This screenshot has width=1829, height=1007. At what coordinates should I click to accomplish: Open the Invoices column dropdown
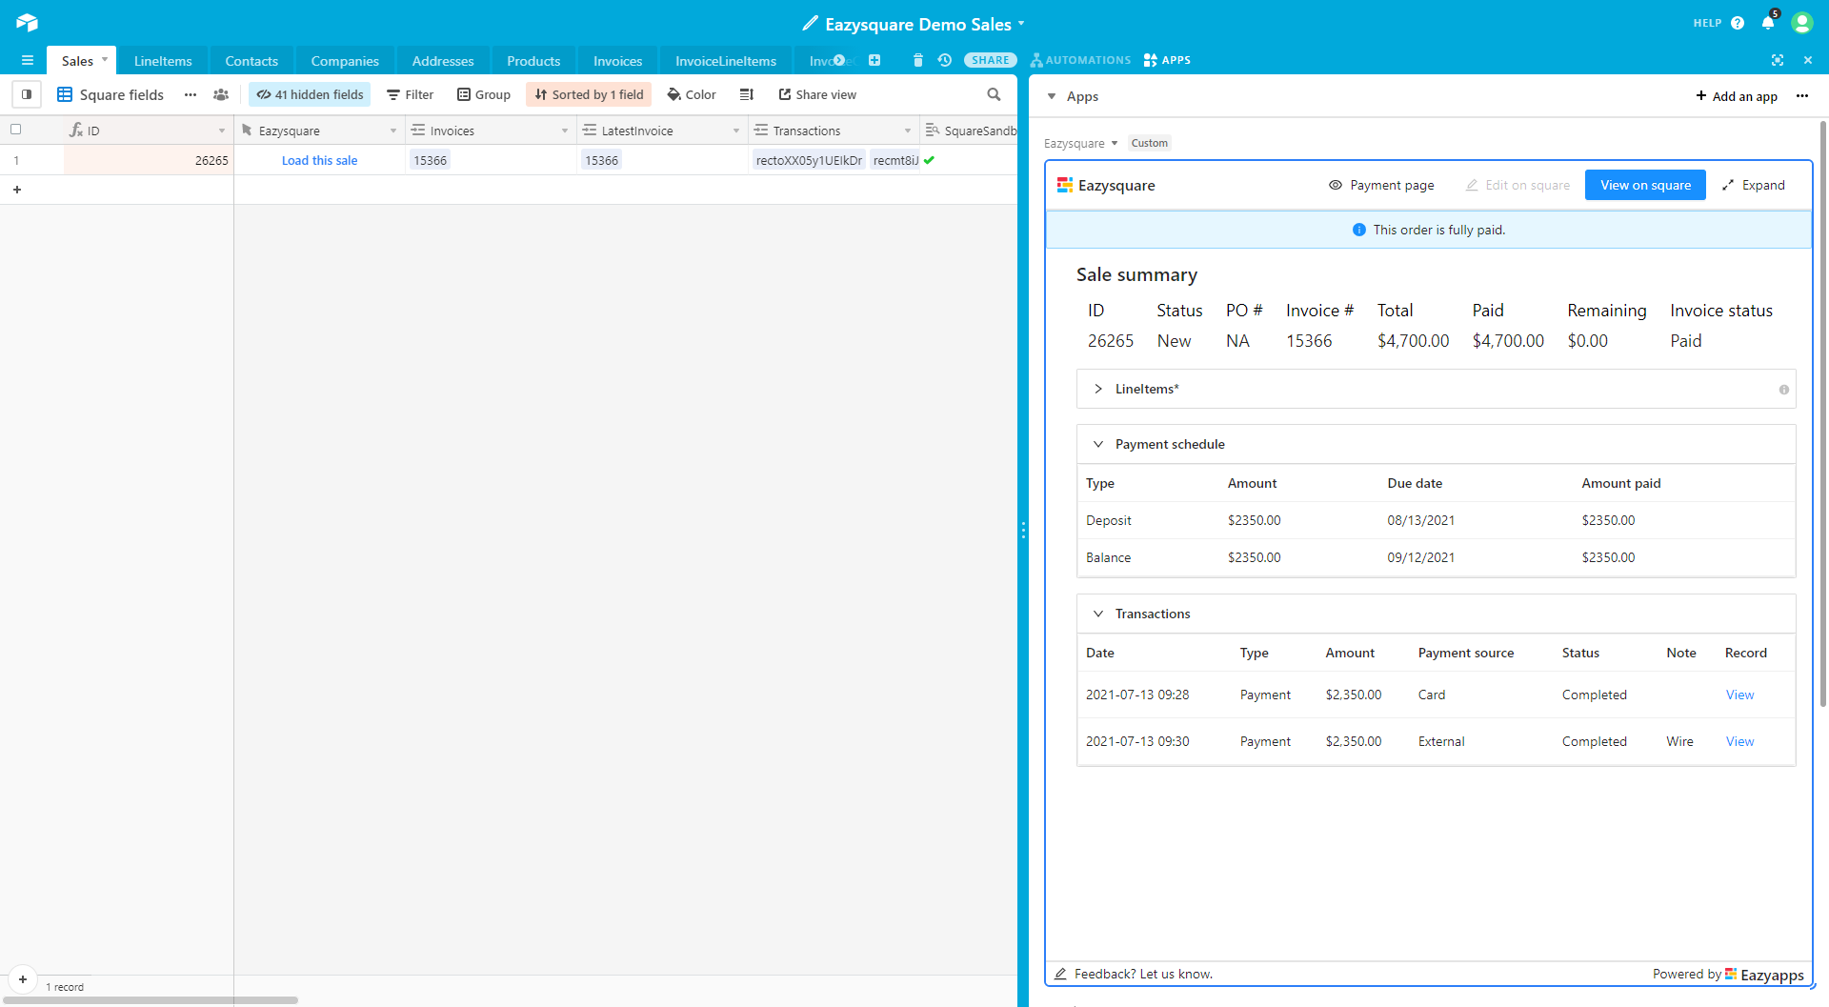coord(565,131)
